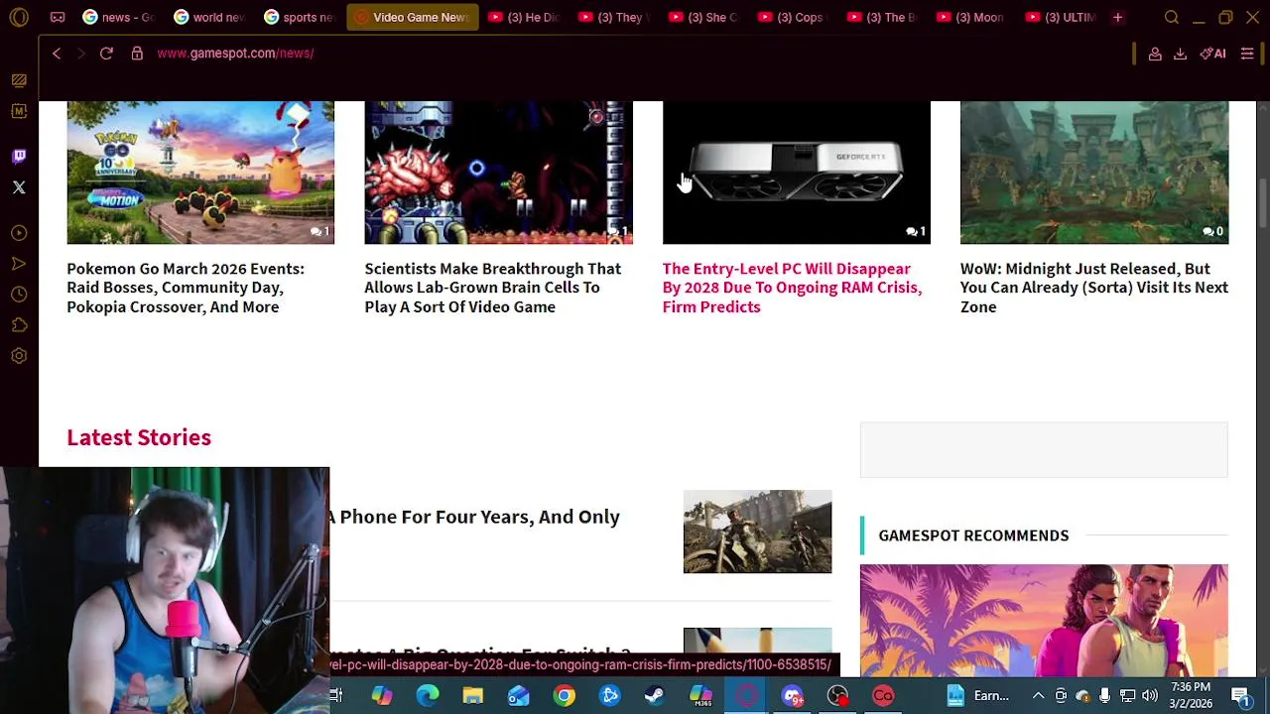The width and height of the screenshot is (1270, 714).
Task: Switch to the '(3) He Did' YouTube tab
Action: [x=525, y=17]
